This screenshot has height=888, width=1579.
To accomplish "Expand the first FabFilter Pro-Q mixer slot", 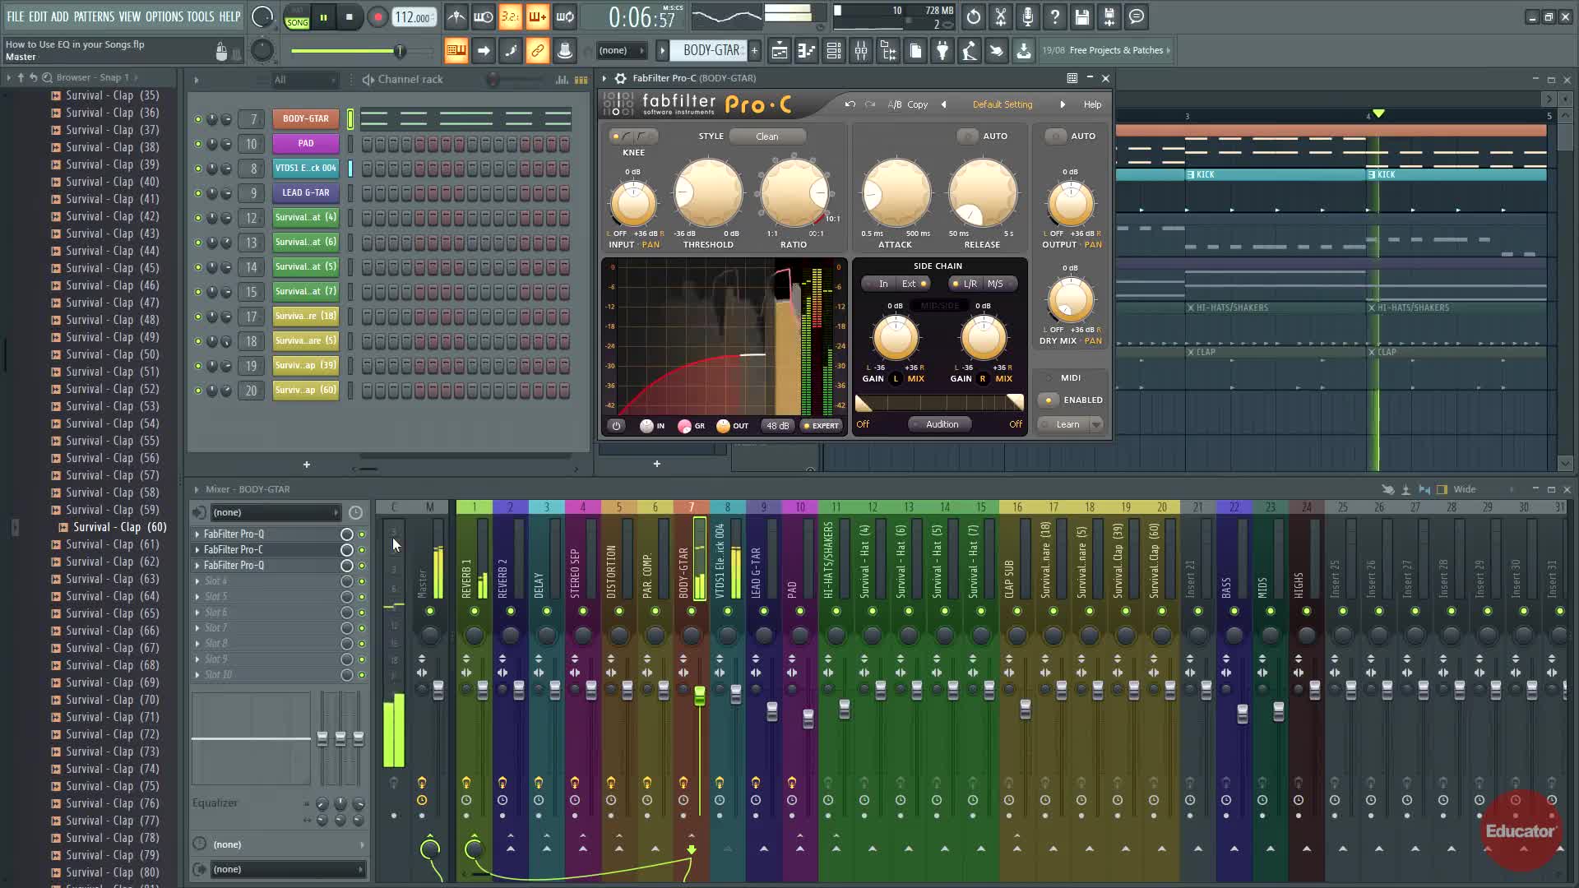I will tap(197, 534).
